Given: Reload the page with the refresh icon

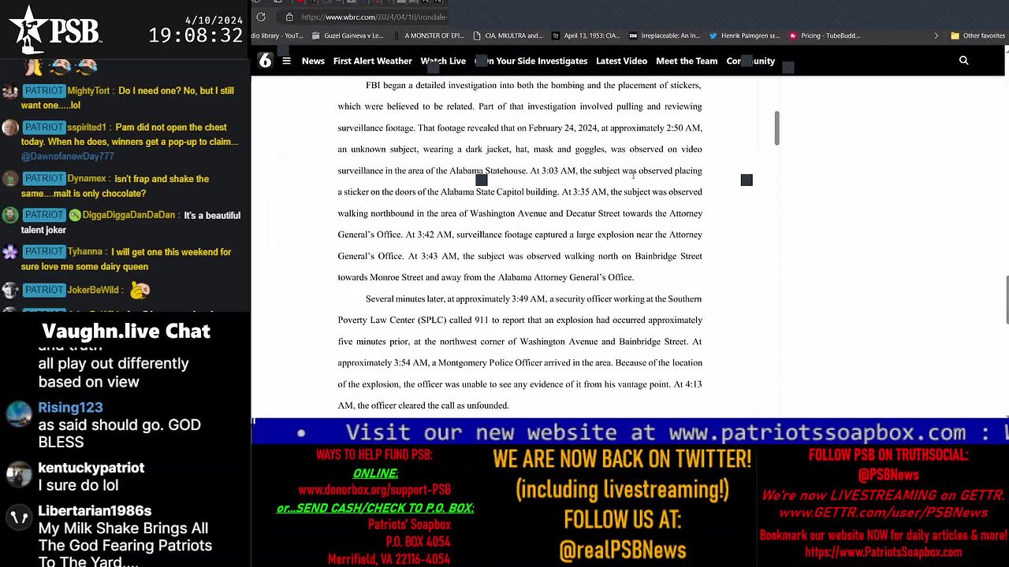Looking at the screenshot, I should tap(261, 17).
